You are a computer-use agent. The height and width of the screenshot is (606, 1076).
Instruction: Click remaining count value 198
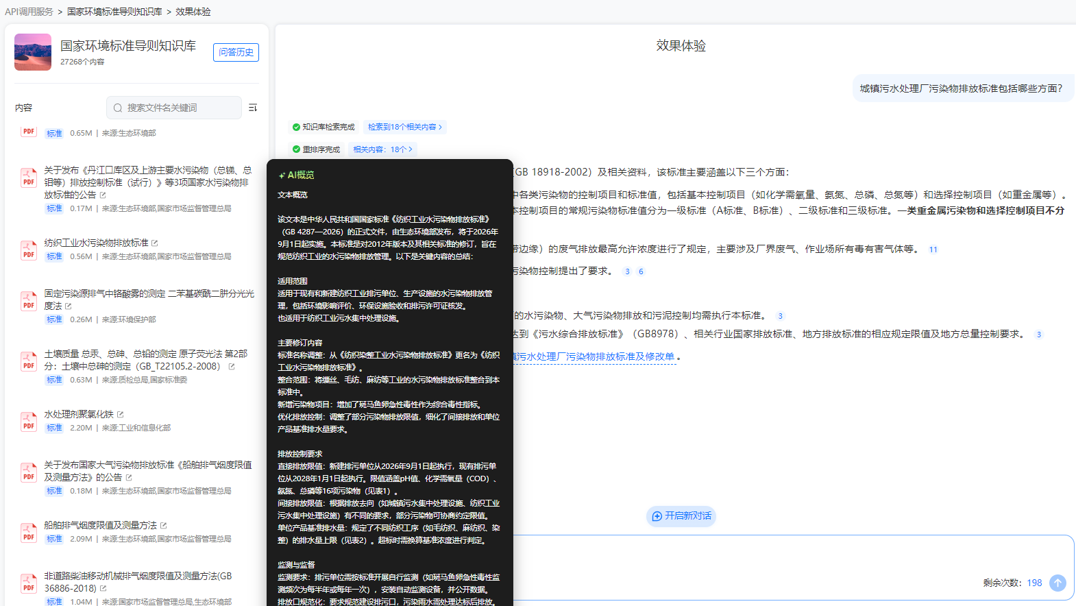tap(1034, 583)
